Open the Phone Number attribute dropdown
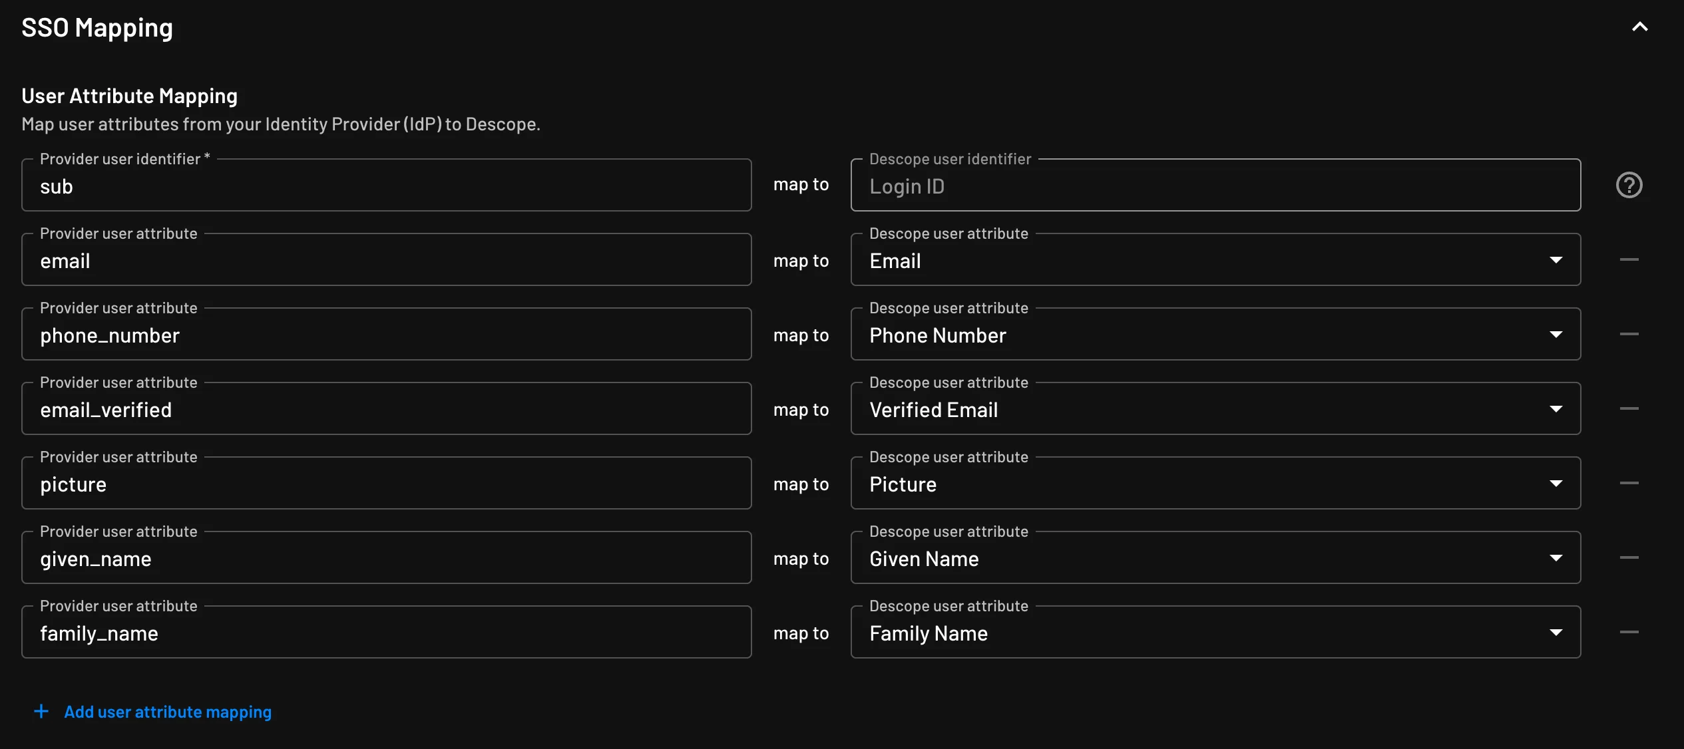 point(1556,335)
